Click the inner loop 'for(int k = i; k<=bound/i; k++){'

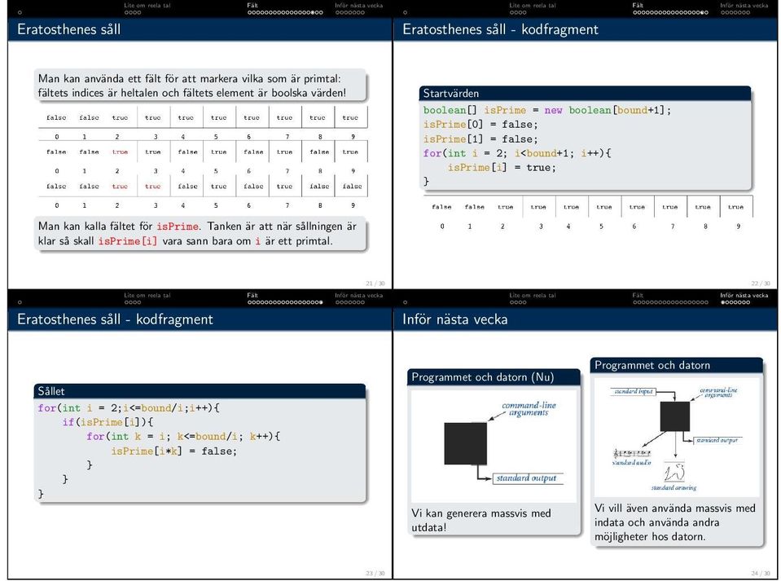pos(183,437)
